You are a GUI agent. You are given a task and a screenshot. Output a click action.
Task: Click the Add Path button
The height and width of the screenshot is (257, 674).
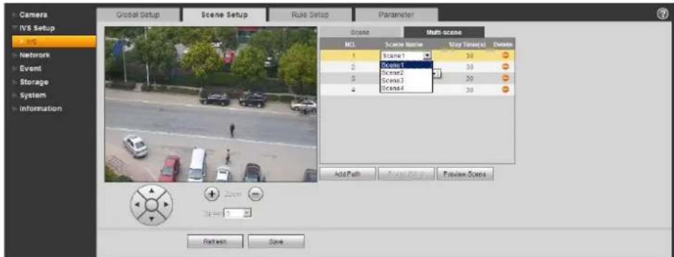tap(347, 174)
